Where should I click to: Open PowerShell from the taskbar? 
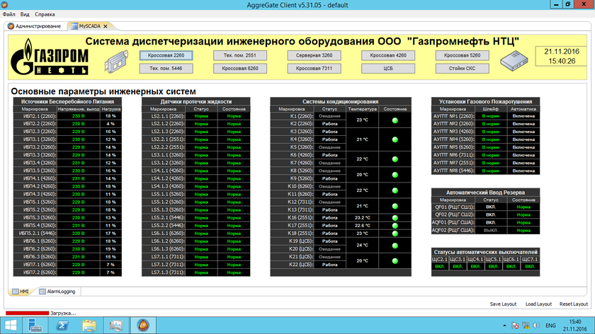(62, 325)
